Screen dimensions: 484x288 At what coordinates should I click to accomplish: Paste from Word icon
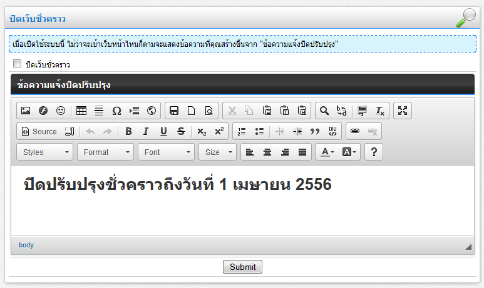(x=302, y=111)
